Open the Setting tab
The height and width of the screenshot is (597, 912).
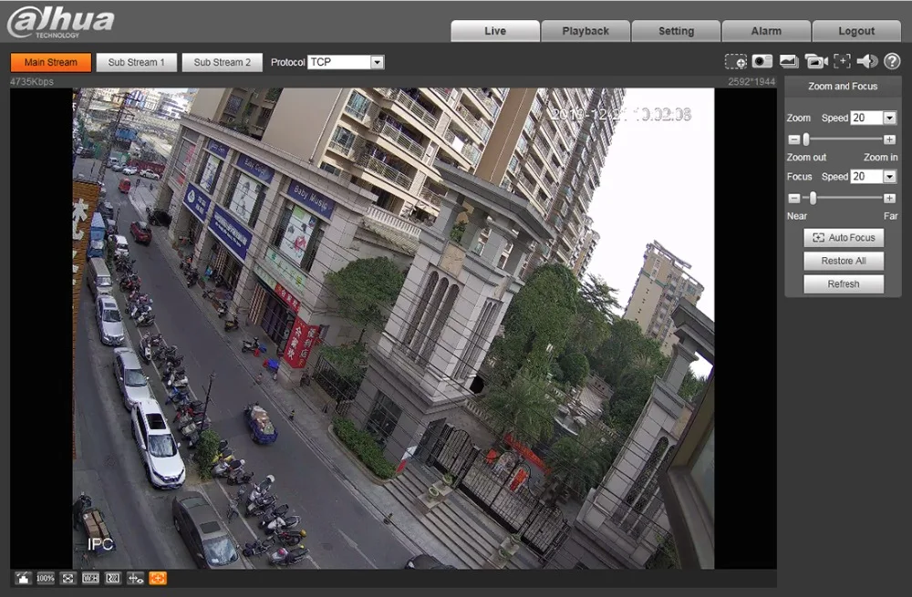point(676,31)
